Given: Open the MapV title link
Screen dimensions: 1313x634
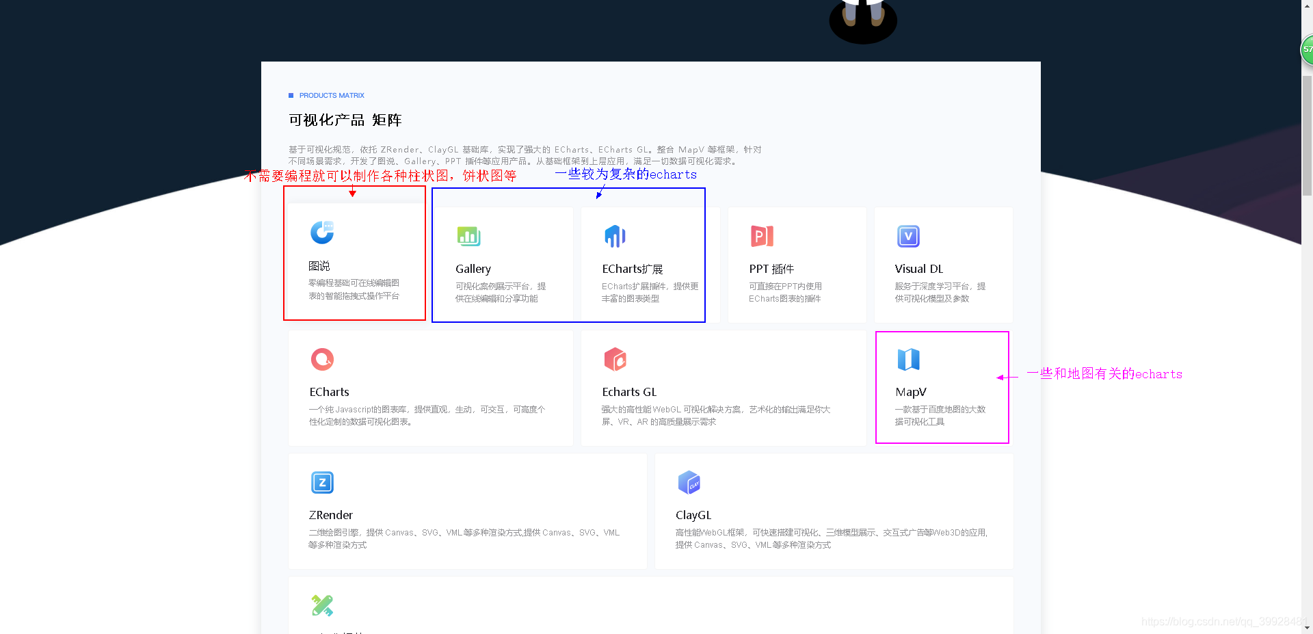Looking at the screenshot, I should pyautogui.click(x=911, y=392).
